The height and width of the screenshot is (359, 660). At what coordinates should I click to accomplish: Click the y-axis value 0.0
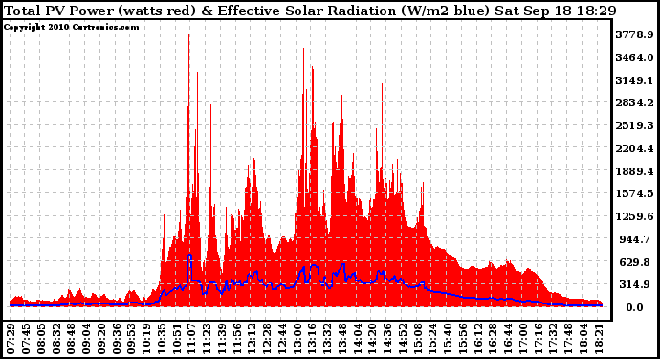point(634,307)
